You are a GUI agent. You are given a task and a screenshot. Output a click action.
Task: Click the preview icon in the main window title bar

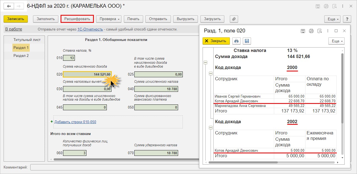[335, 6]
